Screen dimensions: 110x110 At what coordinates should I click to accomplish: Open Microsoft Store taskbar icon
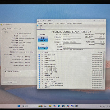(x=63, y=106)
